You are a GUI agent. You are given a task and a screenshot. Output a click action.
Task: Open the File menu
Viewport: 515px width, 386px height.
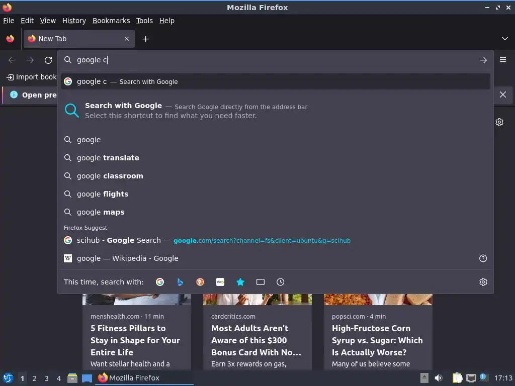(x=9, y=21)
